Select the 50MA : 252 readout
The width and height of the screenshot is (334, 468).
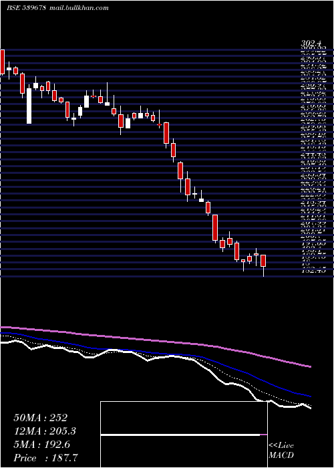tap(41, 418)
